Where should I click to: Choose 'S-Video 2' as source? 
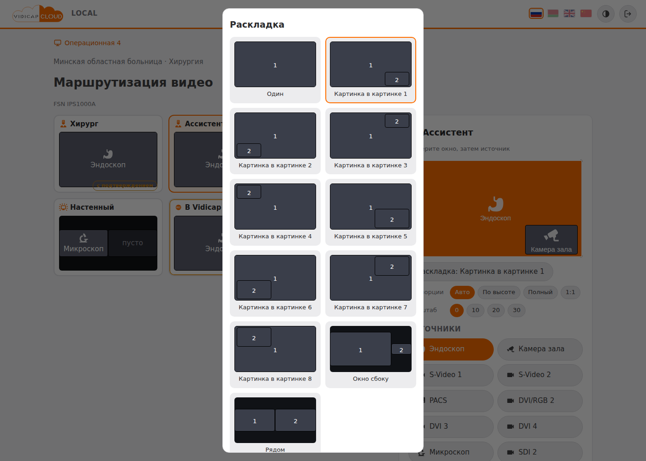(540, 375)
